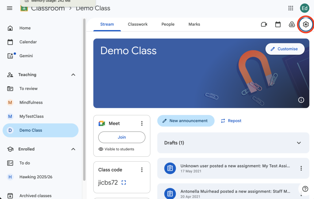Open Class code three-dot menu

[142, 170]
